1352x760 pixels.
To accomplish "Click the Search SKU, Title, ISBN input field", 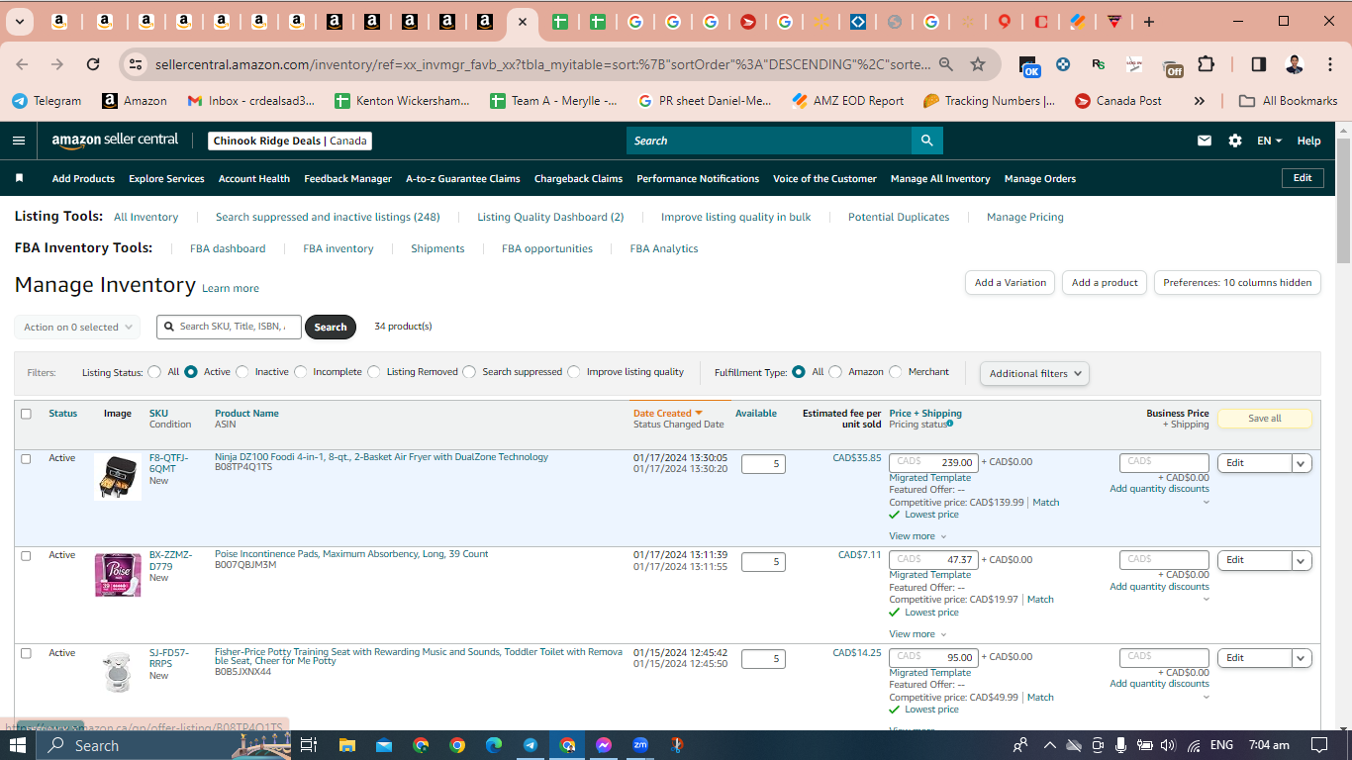I will [x=229, y=327].
